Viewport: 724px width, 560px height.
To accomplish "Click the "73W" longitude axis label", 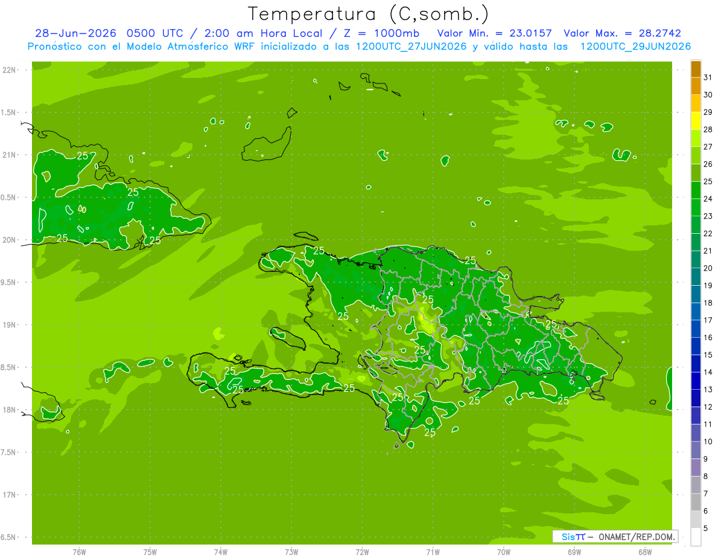I will point(291,552).
